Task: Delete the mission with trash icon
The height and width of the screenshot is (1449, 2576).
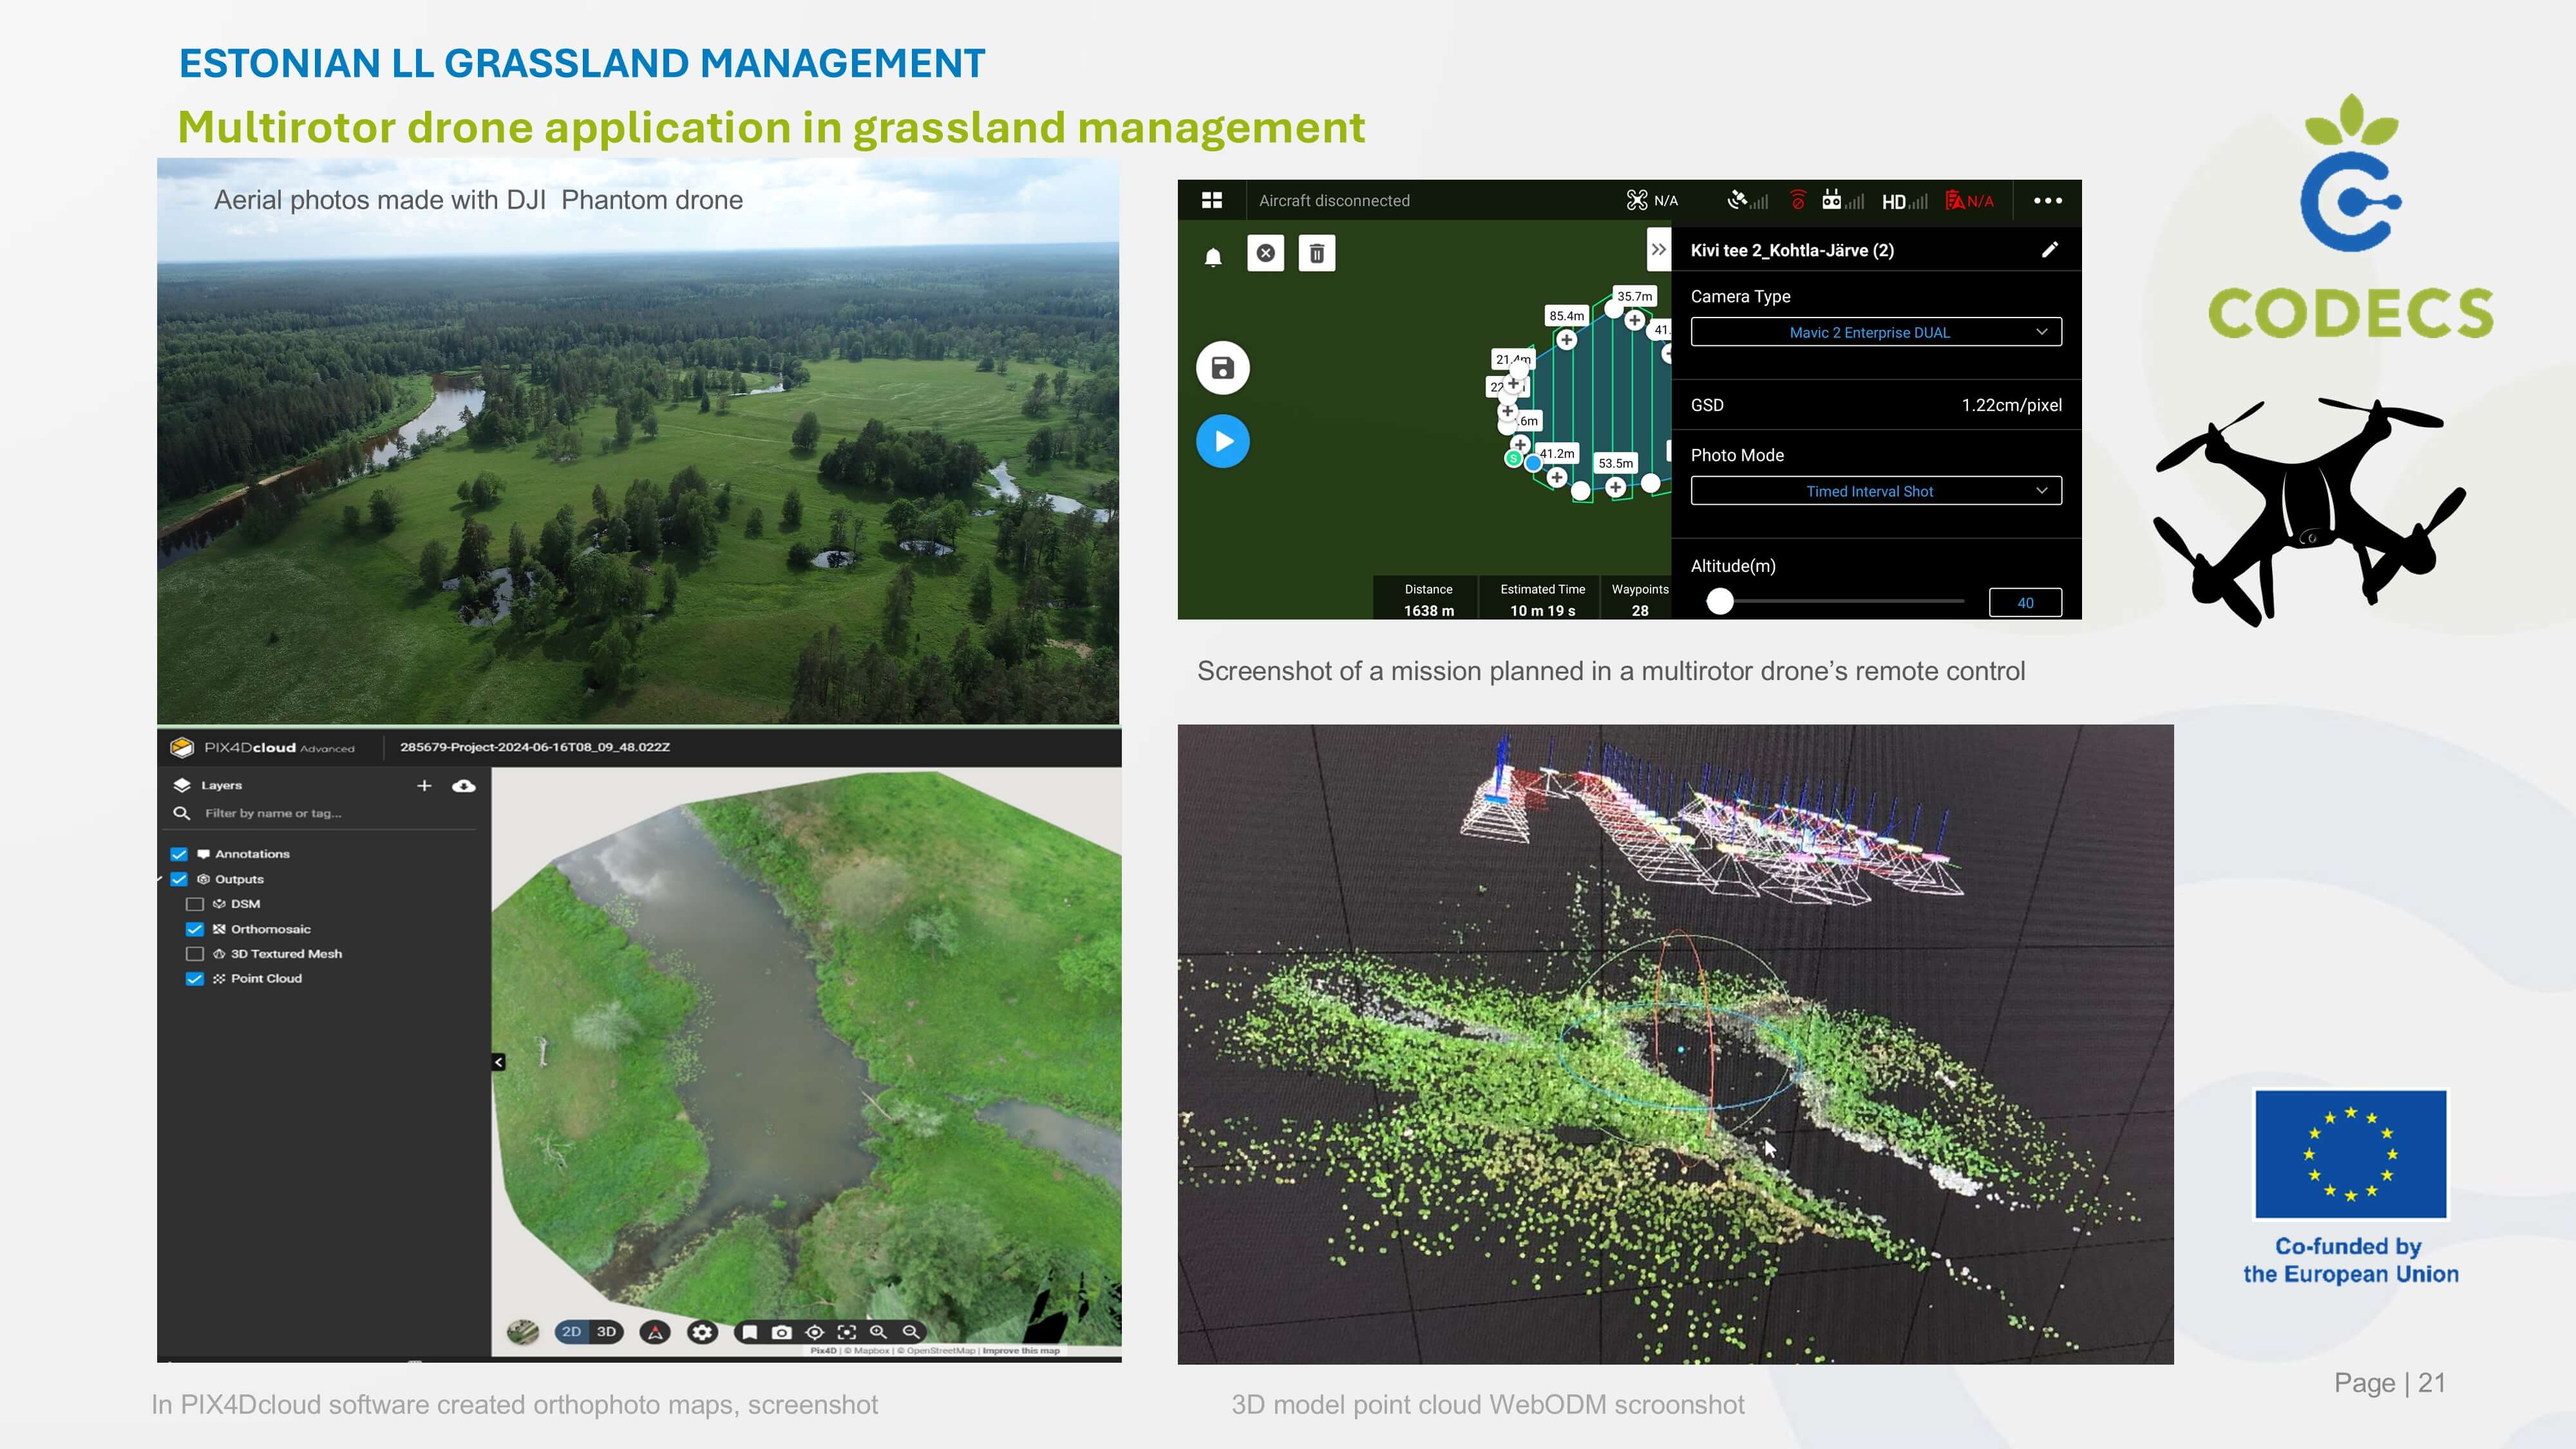Action: (x=1316, y=253)
